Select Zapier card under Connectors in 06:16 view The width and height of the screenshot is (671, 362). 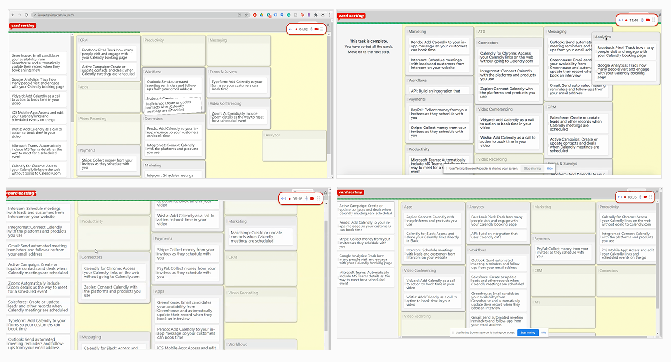[114, 291]
